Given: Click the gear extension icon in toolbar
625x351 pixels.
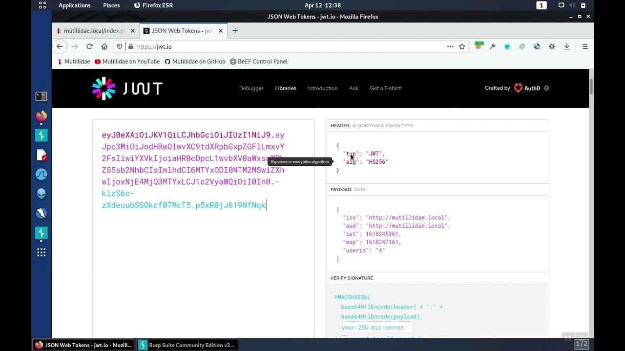Looking at the screenshot, I should (552, 46).
